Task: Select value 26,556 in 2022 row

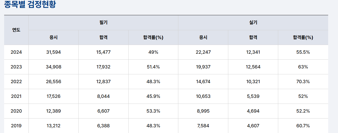Action: point(54,82)
